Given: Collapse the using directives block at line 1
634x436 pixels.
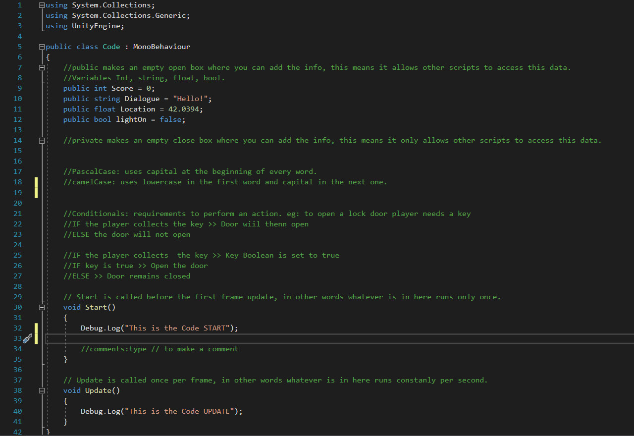Looking at the screenshot, I should point(42,5).
